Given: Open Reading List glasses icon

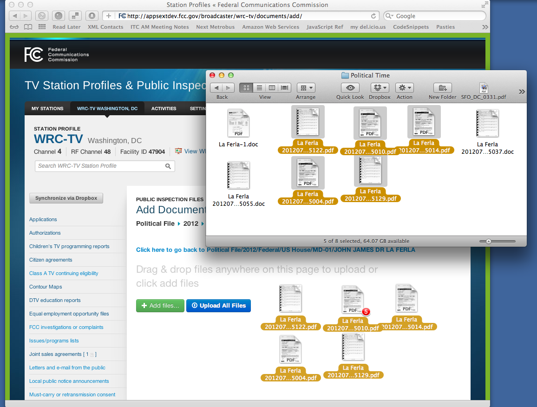Looking at the screenshot, I should tap(14, 27).
